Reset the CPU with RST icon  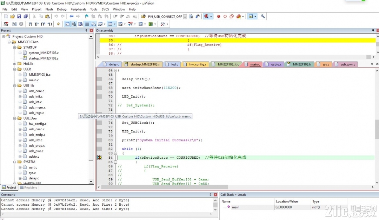coord(6,24)
